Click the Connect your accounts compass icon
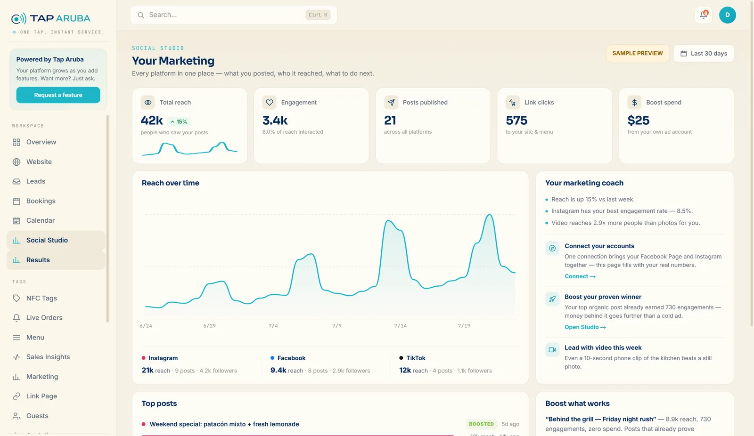This screenshot has width=754, height=436. 552,248
